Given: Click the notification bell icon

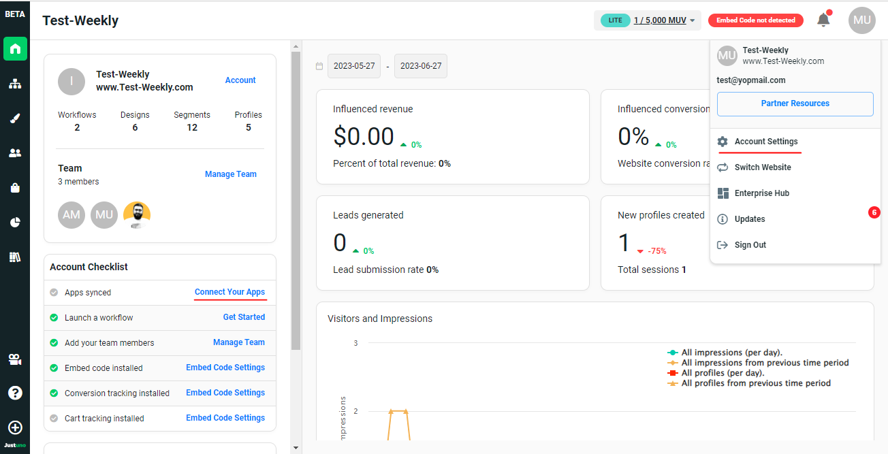Looking at the screenshot, I should 823,20.
